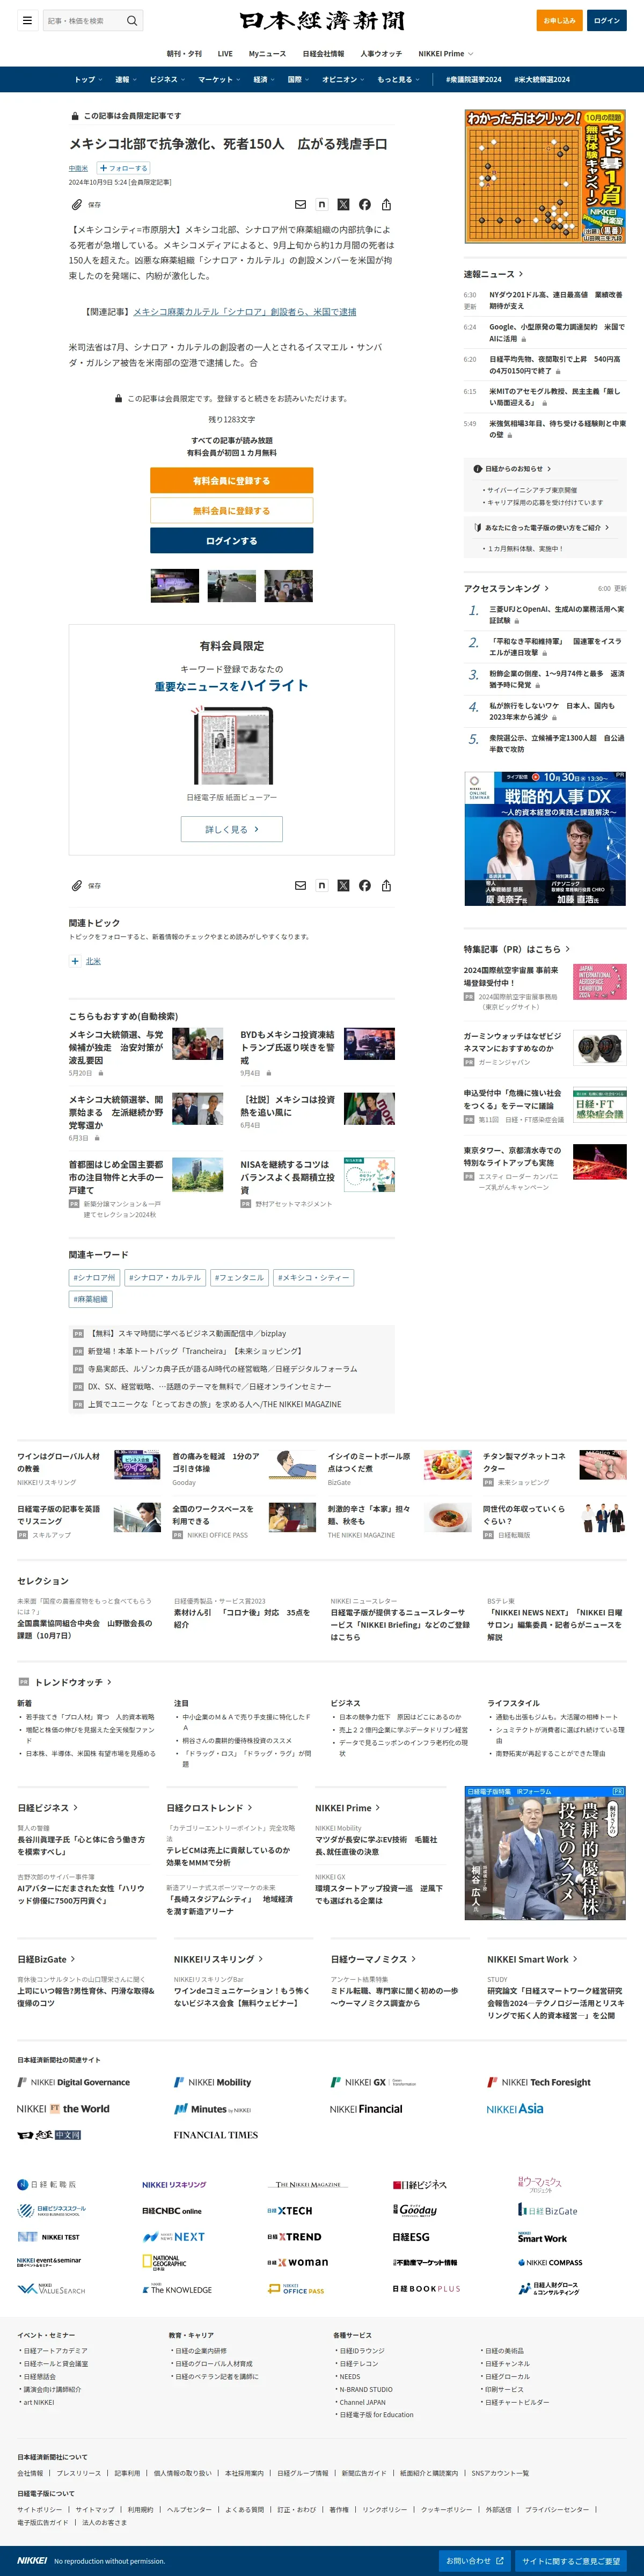The image size is (644, 2576).
Task: Click the blue ログインする button
Action: pyautogui.click(x=231, y=541)
